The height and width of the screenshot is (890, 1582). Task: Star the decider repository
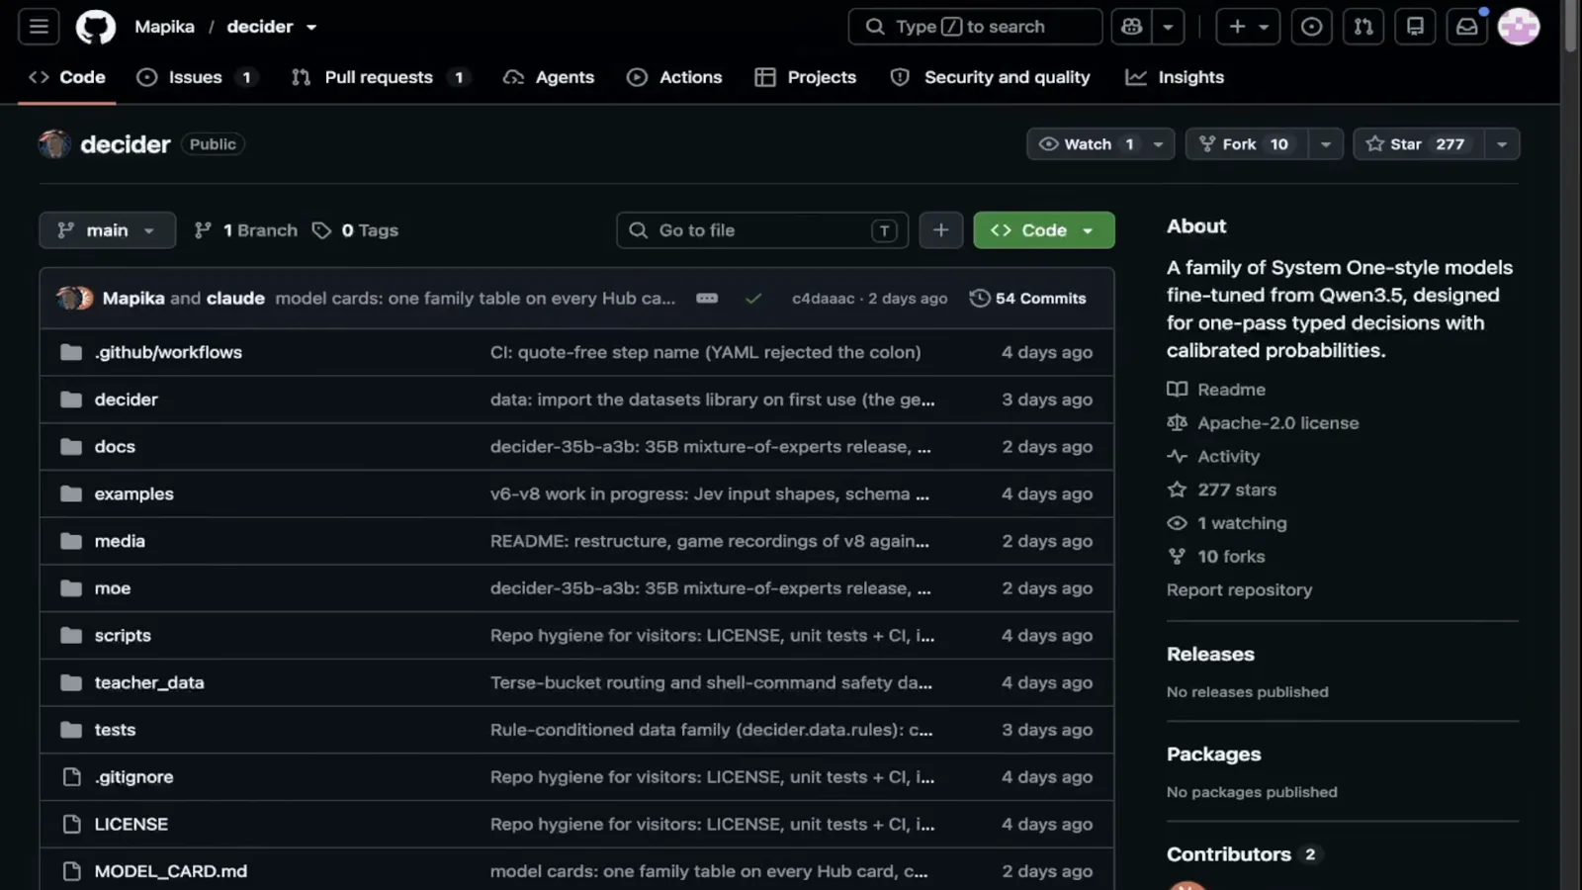tap(1418, 144)
